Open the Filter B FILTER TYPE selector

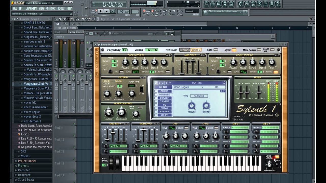tap(132, 86)
